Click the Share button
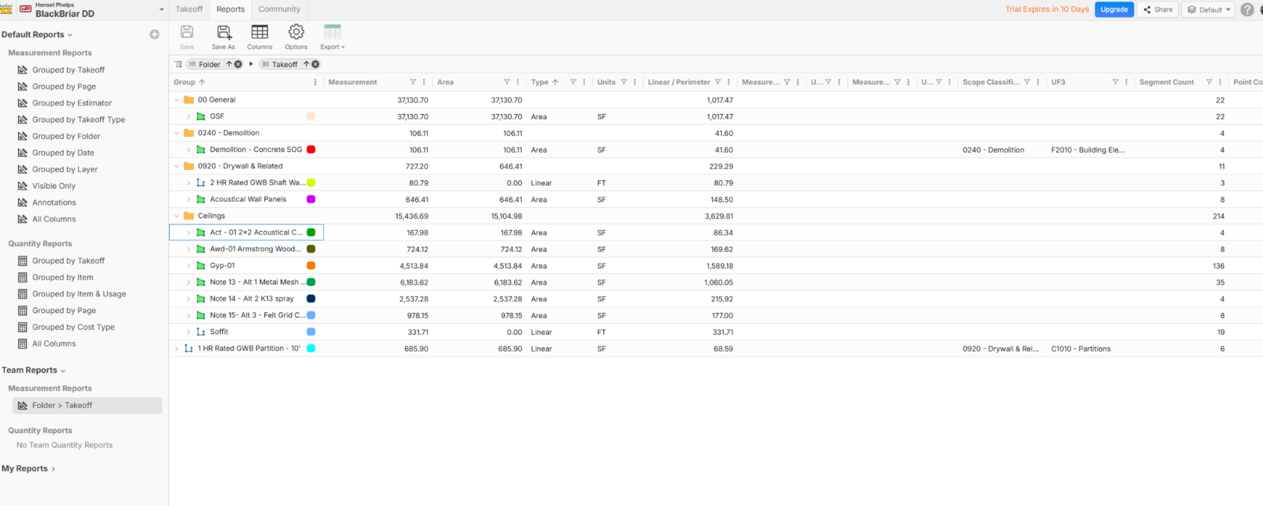Screen dimensions: 1263x506 [x=1158, y=10]
